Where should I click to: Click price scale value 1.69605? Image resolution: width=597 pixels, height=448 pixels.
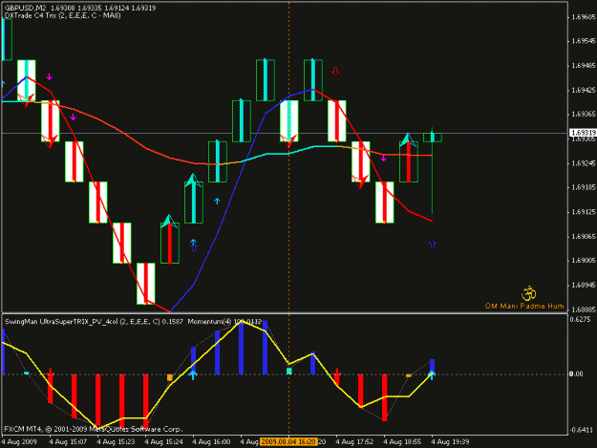584,17
